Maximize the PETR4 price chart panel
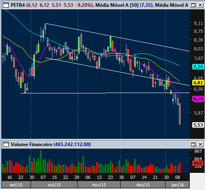The height and width of the screenshot is (190, 205). point(193,5)
